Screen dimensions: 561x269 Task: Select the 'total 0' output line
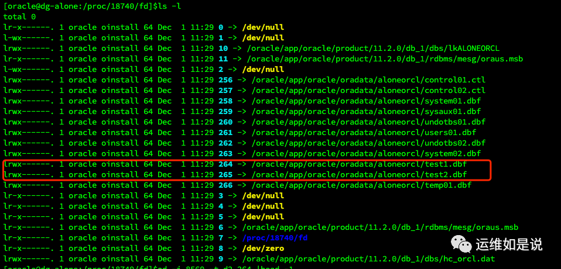20,17
